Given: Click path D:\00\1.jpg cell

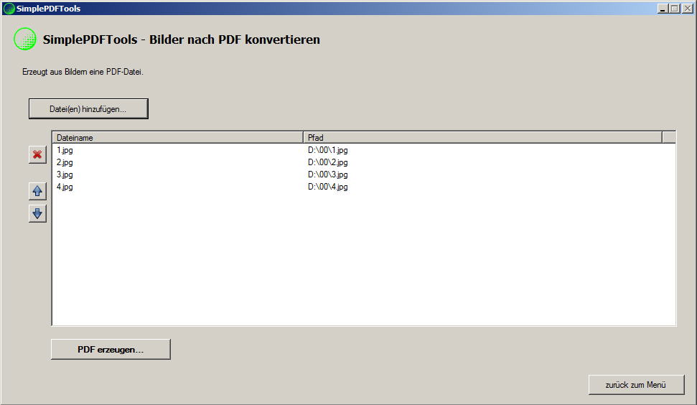Looking at the screenshot, I should (x=327, y=150).
